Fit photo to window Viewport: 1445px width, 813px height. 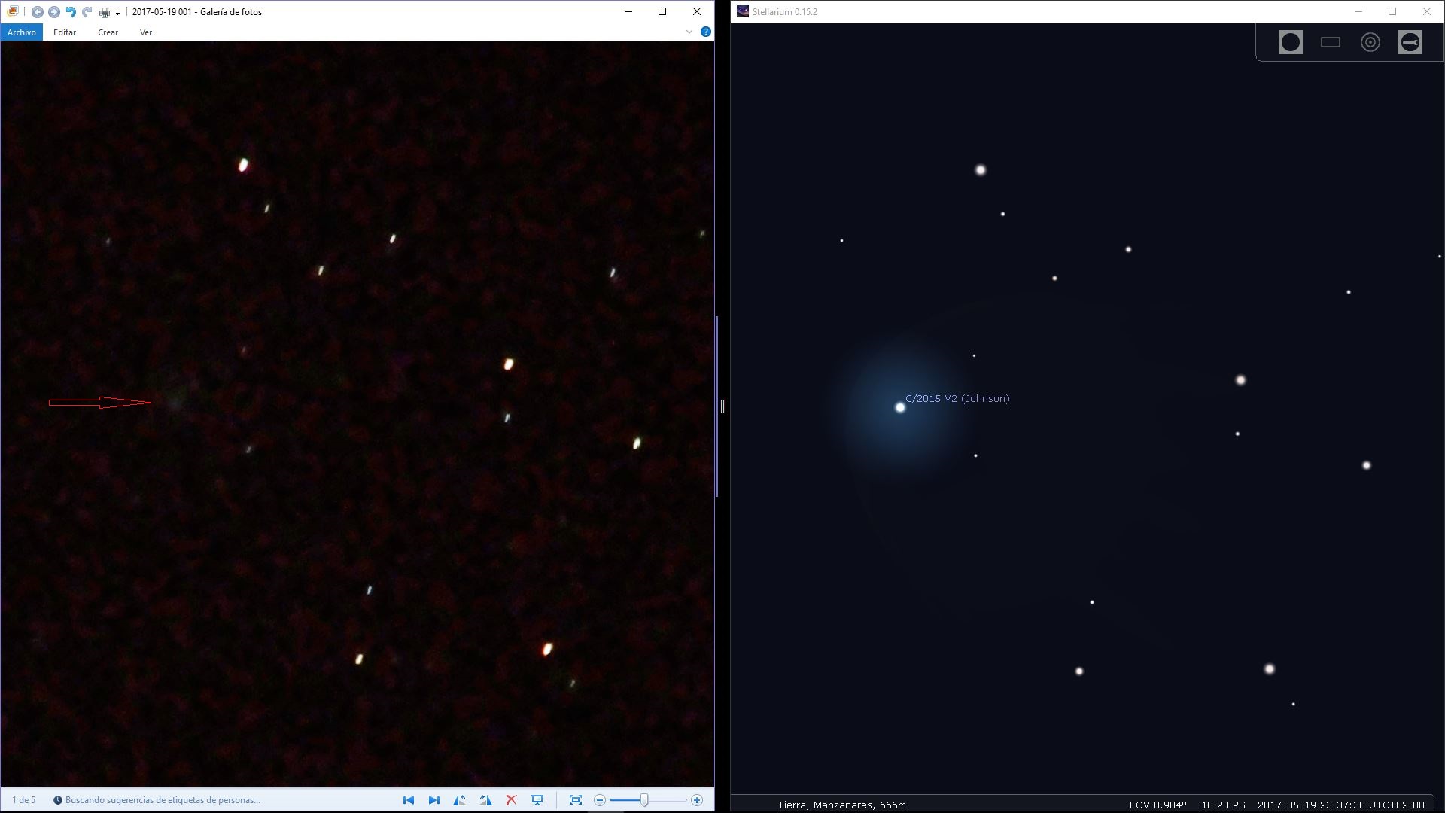click(x=576, y=800)
